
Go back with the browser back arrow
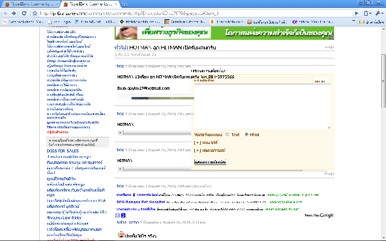[x=6, y=13]
